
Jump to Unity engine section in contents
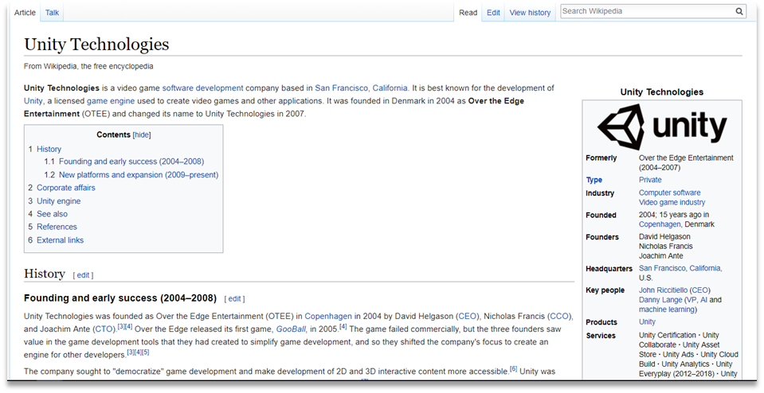pos(58,201)
